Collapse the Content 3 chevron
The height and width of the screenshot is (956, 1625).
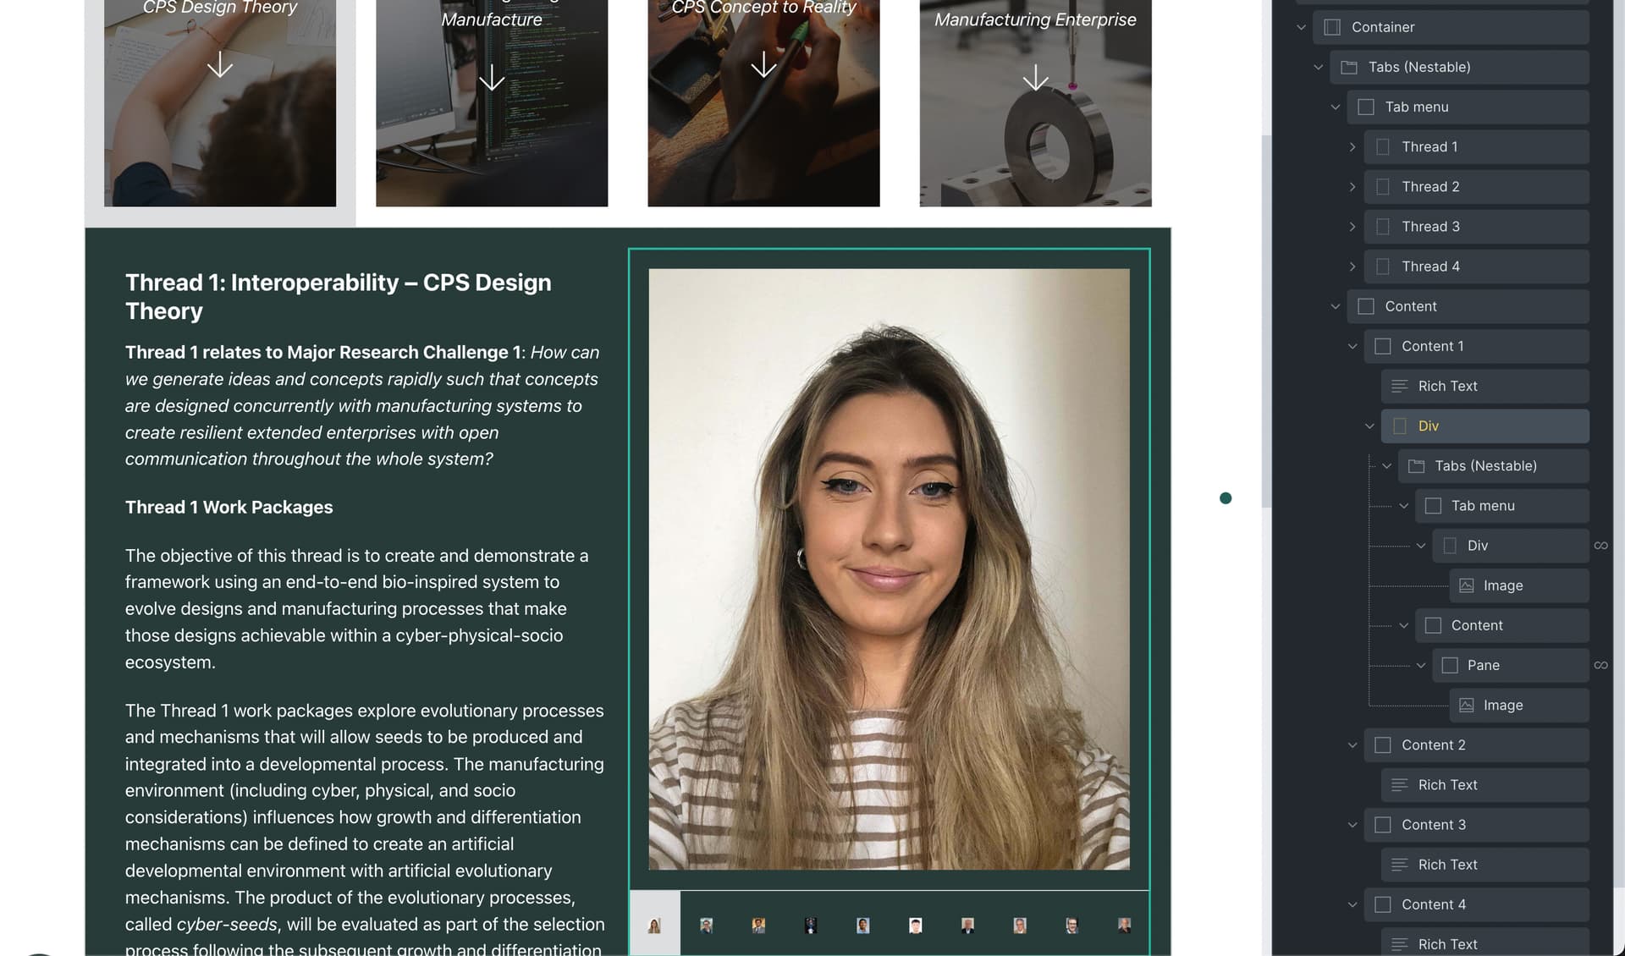pos(1352,825)
